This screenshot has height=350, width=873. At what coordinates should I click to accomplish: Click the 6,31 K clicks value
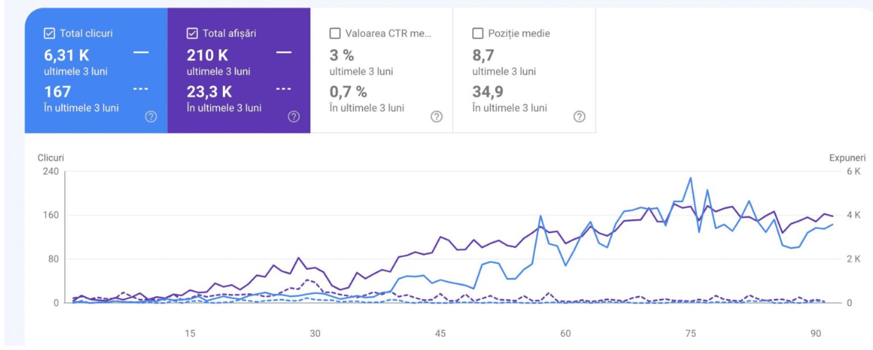(x=67, y=56)
